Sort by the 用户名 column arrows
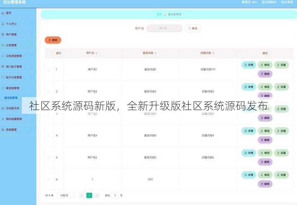 click(x=96, y=53)
